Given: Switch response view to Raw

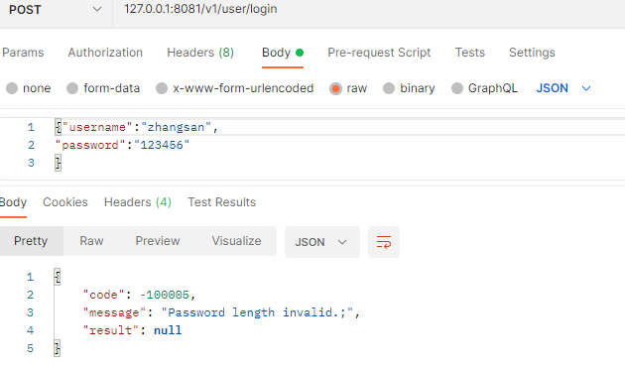Looking at the screenshot, I should (91, 241).
